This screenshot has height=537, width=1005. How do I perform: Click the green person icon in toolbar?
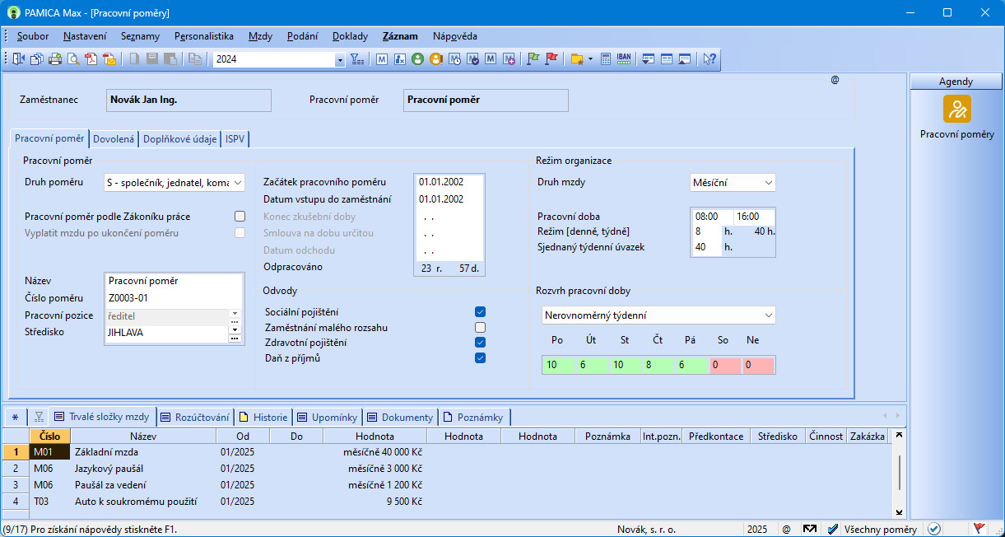418,59
